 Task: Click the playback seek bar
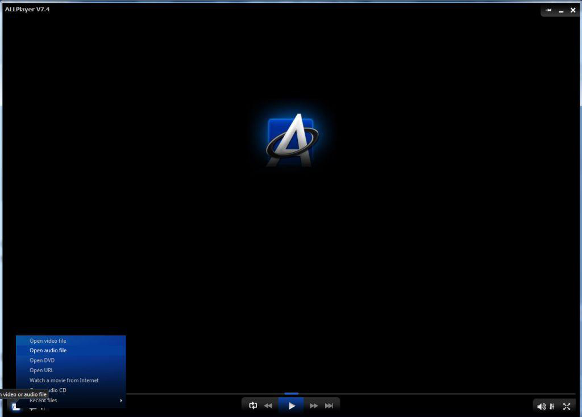tap(351, 394)
